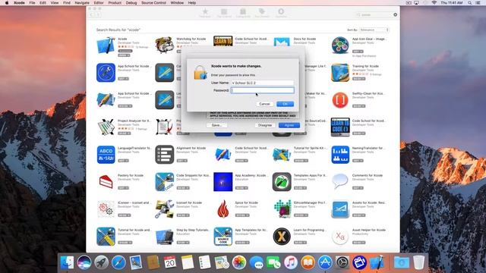Open Templates Apps For Xcode icon

(x=282, y=182)
